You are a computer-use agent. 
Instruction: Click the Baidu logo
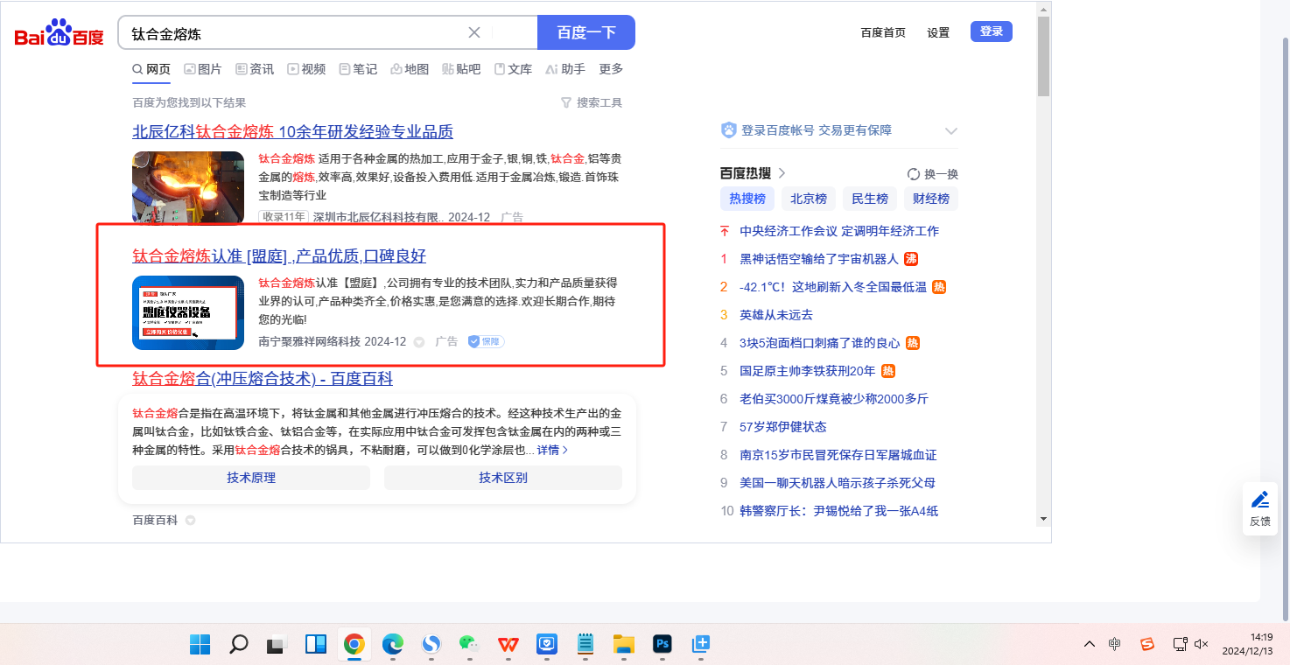point(59,33)
